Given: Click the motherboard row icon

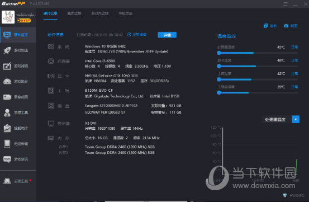Looking at the screenshot, I should [51, 91].
